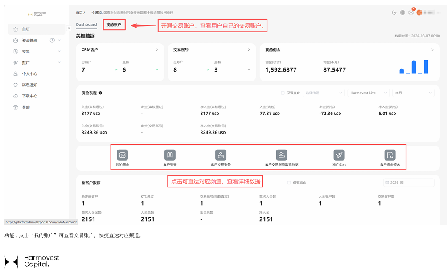
Task: Click 入金(钱包) value 77.37 USD
Action: pyautogui.click(x=270, y=114)
